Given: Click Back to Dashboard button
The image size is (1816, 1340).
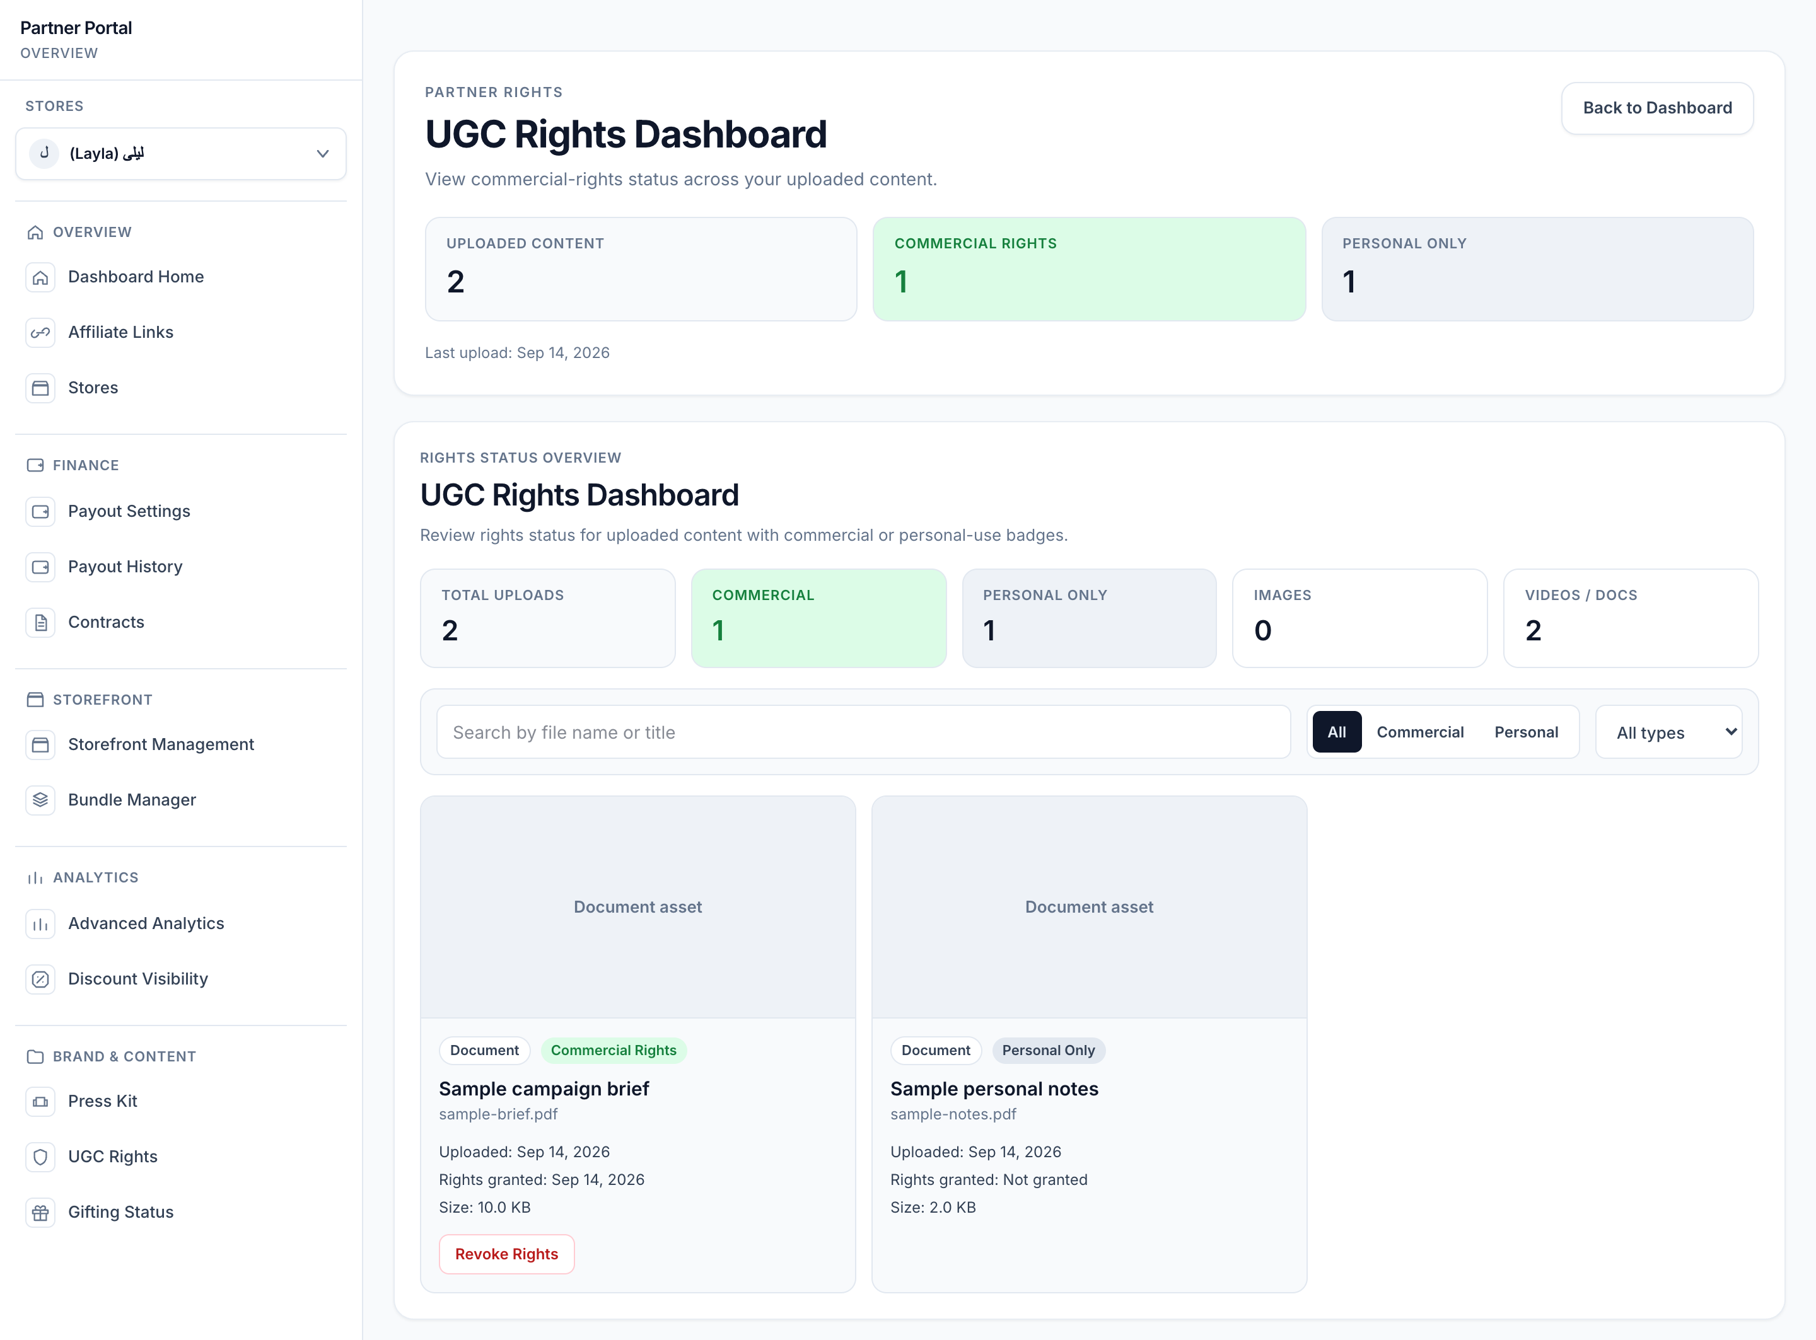Looking at the screenshot, I should pyautogui.click(x=1657, y=108).
